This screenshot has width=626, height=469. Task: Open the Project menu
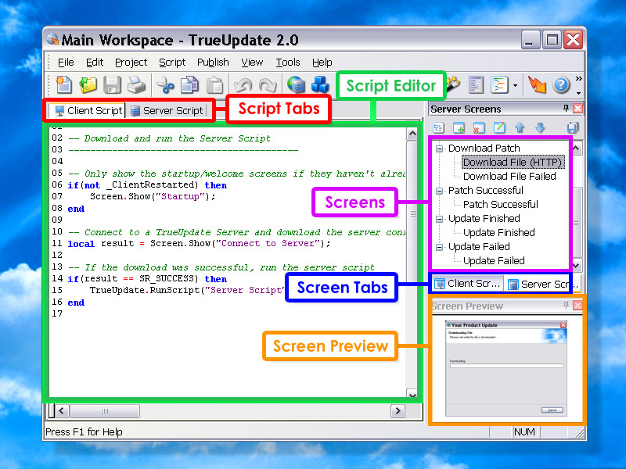[x=131, y=63]
